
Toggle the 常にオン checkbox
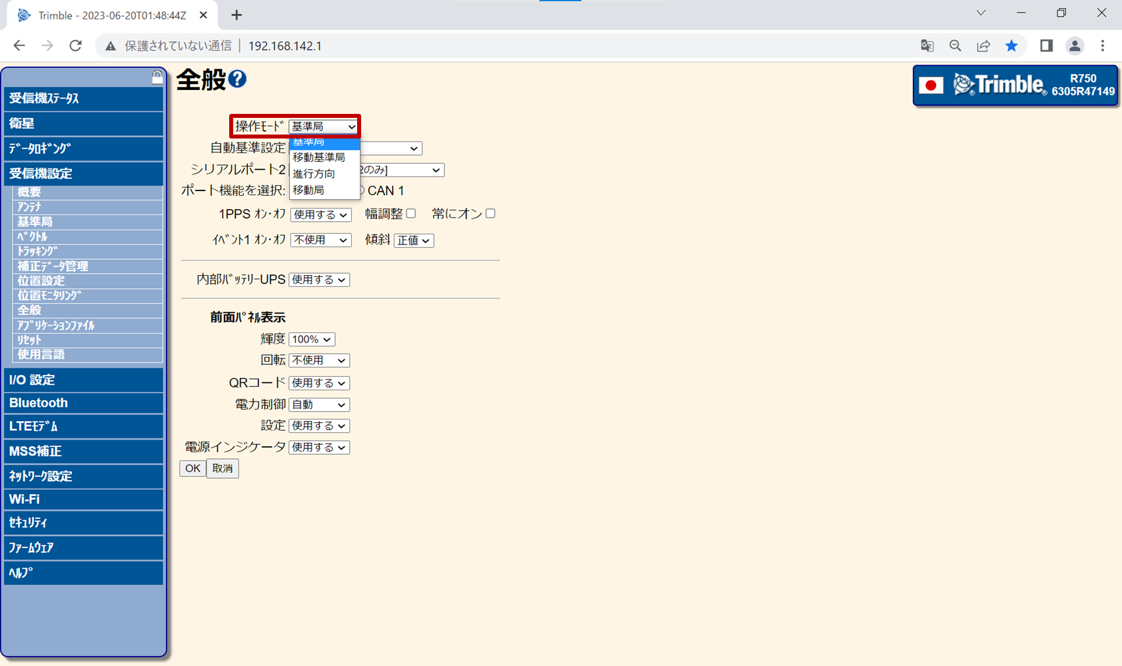[490, 214]
